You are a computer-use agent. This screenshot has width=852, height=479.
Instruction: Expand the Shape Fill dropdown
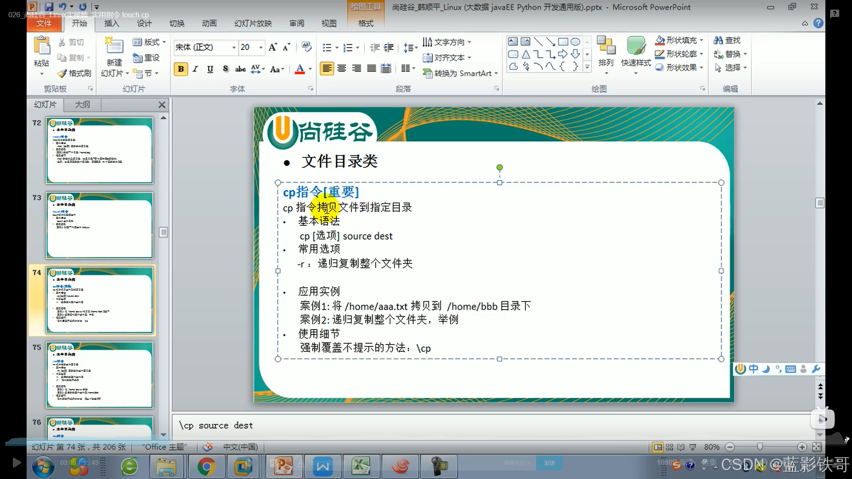point(702,40)
